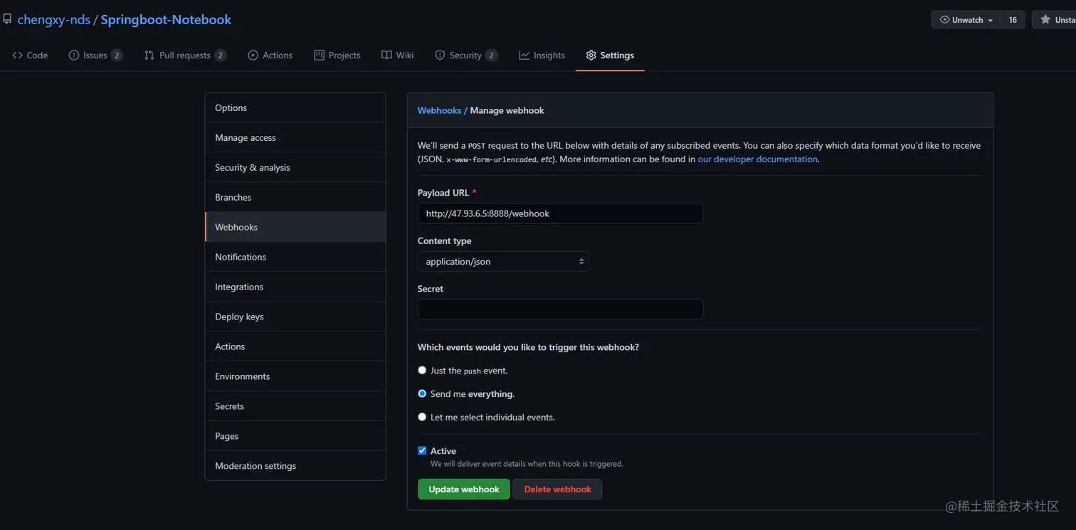Click the Pull requests count badge
This screenshot has height=530, width=1076.
[x=221, y=55]
